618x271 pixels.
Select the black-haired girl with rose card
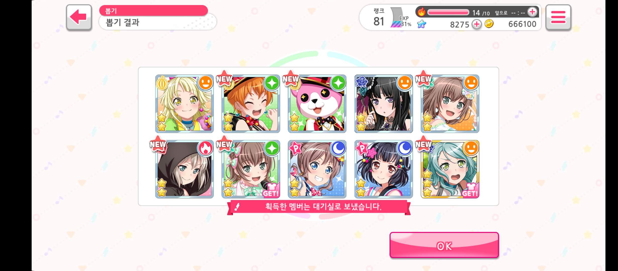tap(384, 104)
